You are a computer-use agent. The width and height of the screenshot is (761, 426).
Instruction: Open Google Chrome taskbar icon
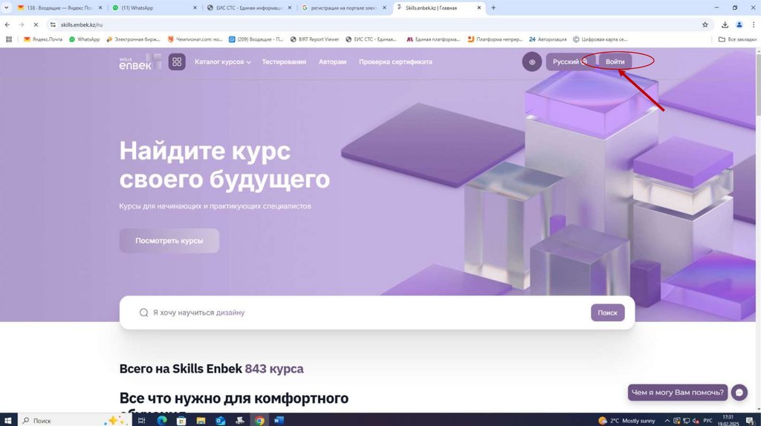[259, 420]
